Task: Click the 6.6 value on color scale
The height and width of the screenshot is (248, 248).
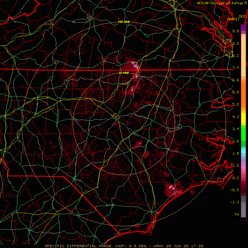Action: click(x=236, y=80)
